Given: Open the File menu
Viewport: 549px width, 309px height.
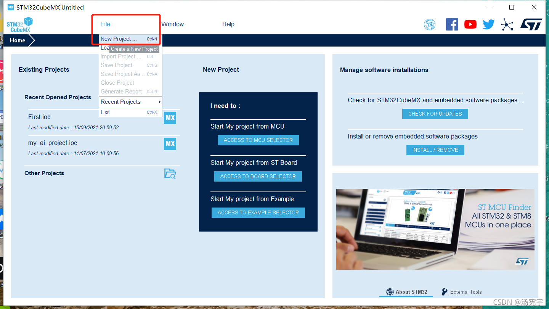Looking at the screenshot, I should tap(105, 24).
